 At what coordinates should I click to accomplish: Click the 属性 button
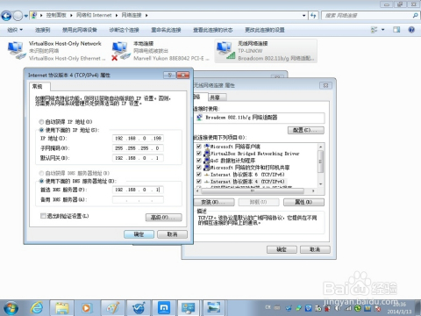pos(303,202)
